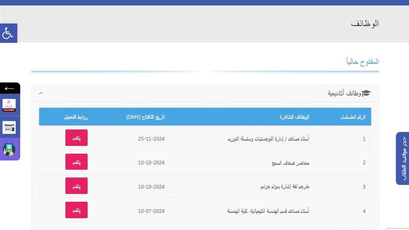
Task: Click serial number 2 cell
Action: 364,163
